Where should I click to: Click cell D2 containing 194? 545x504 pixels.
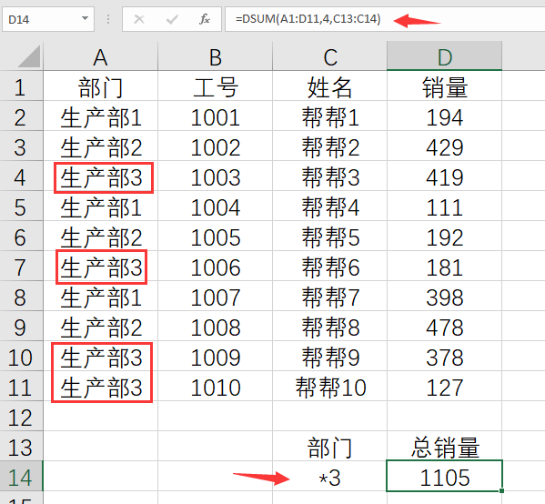(x=445, y=116)
